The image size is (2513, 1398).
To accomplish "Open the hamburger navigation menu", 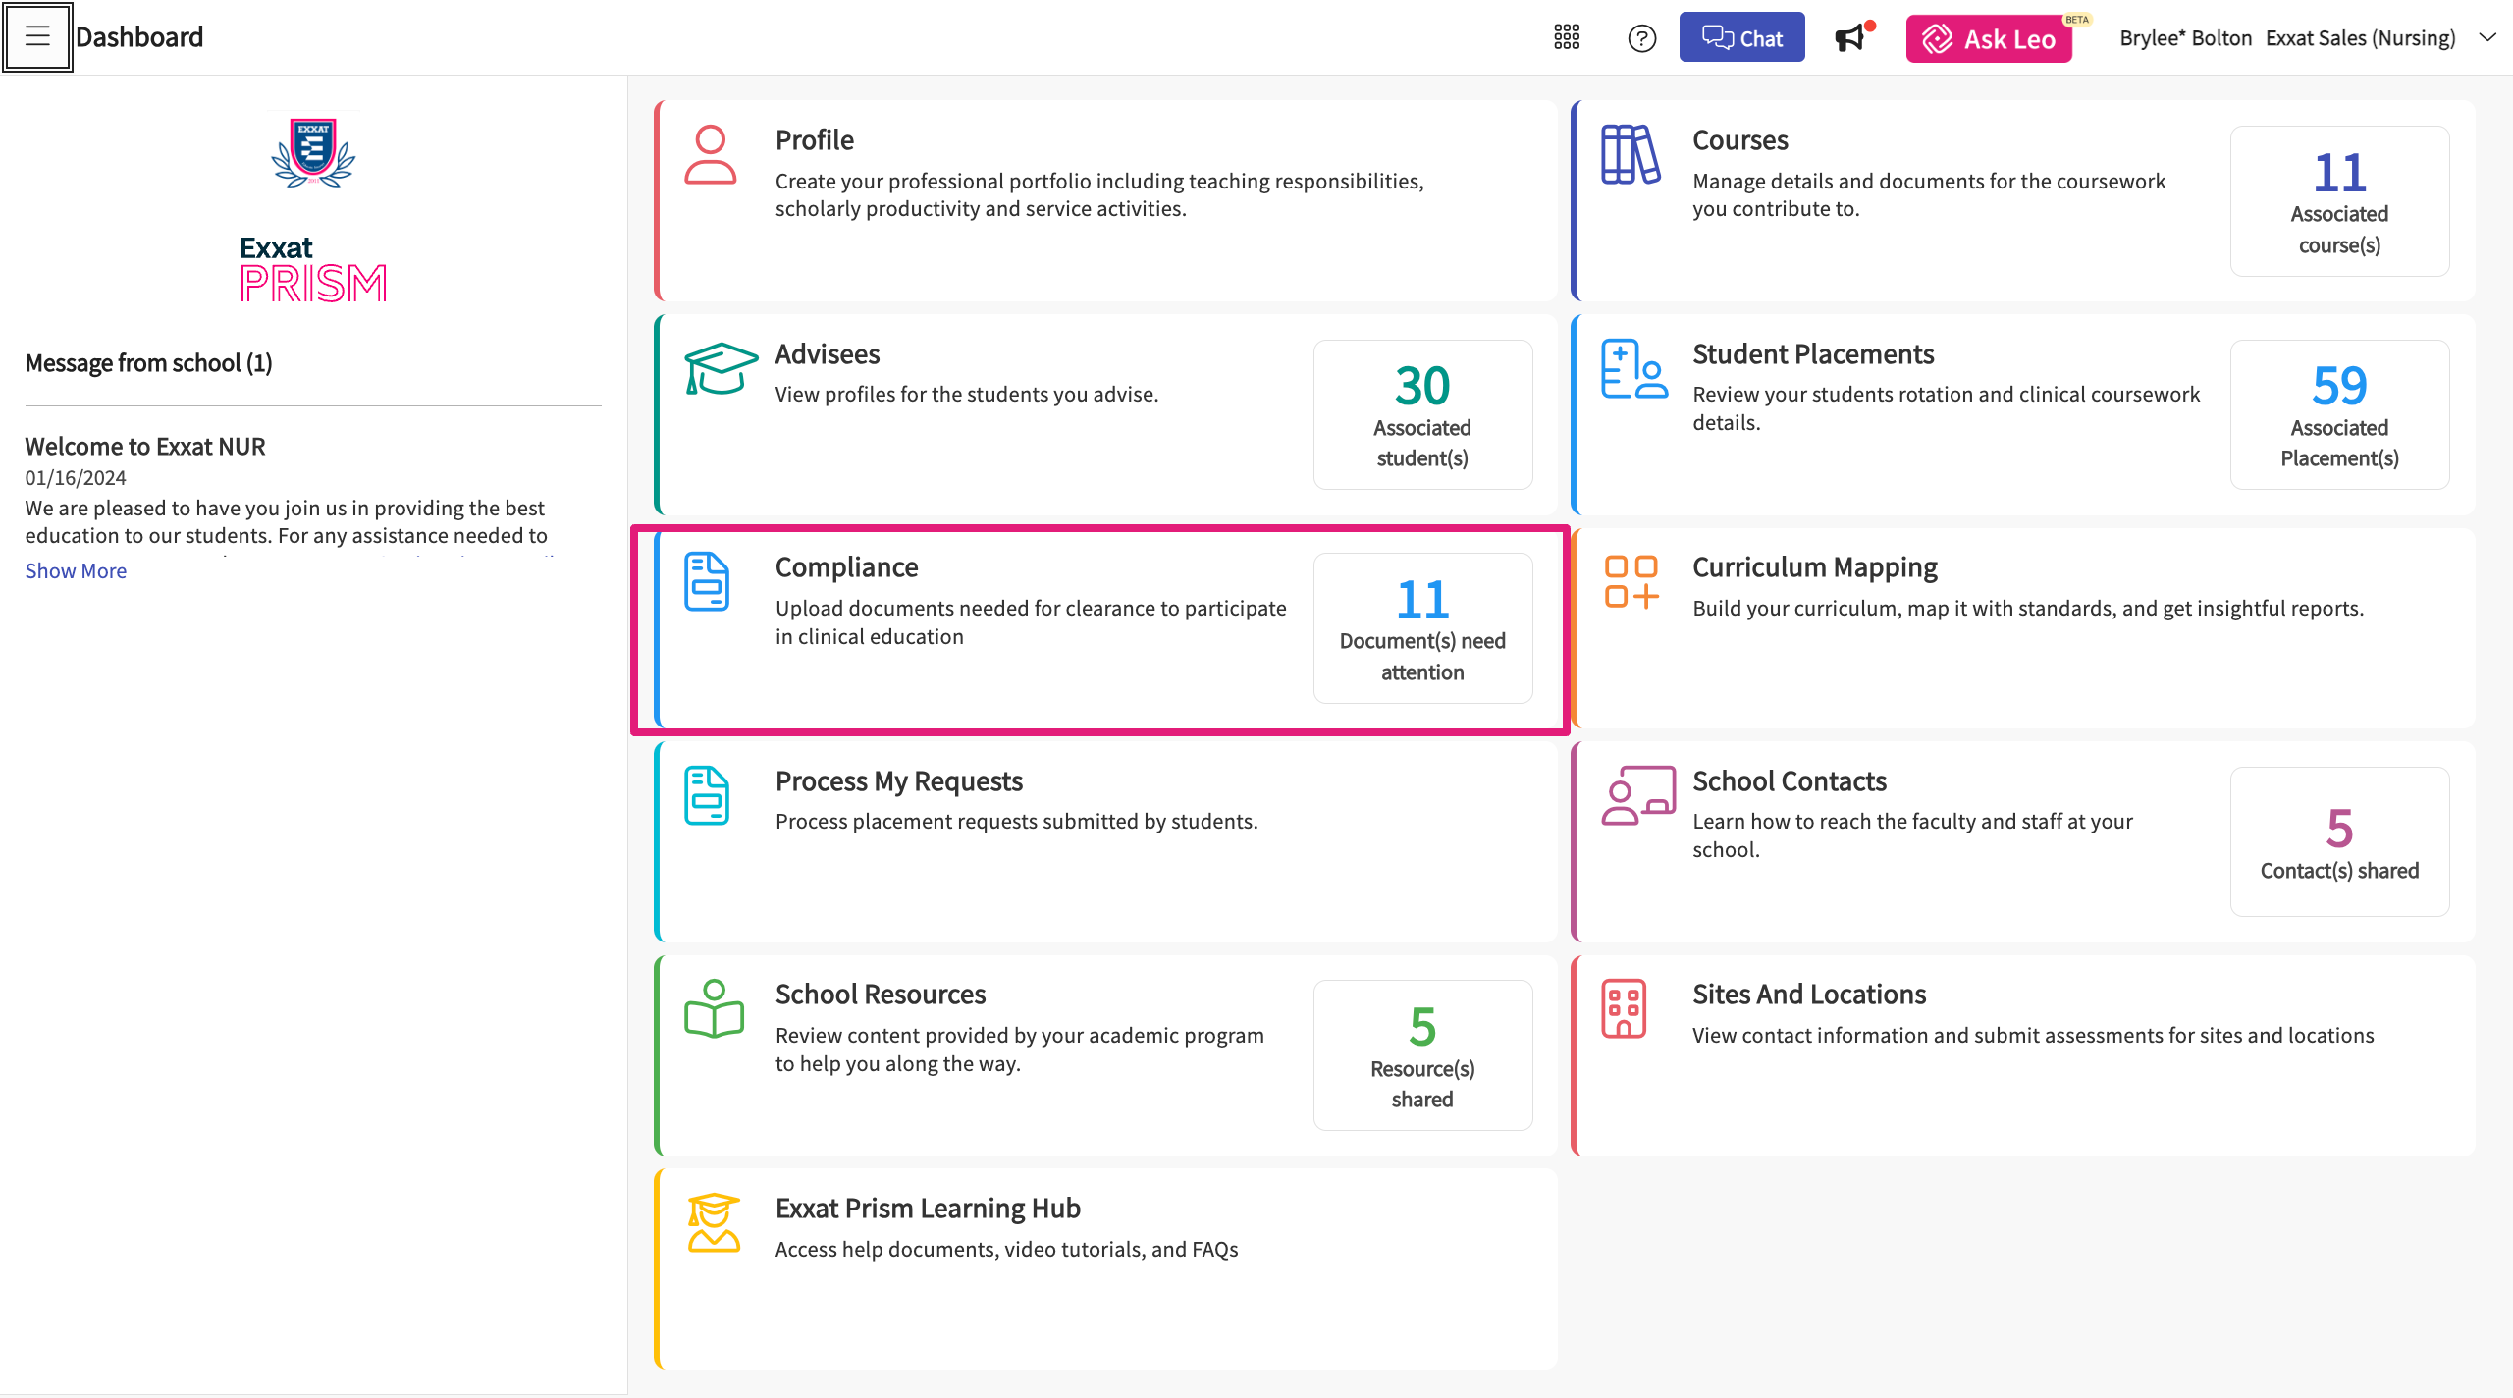I will [37, 37].
